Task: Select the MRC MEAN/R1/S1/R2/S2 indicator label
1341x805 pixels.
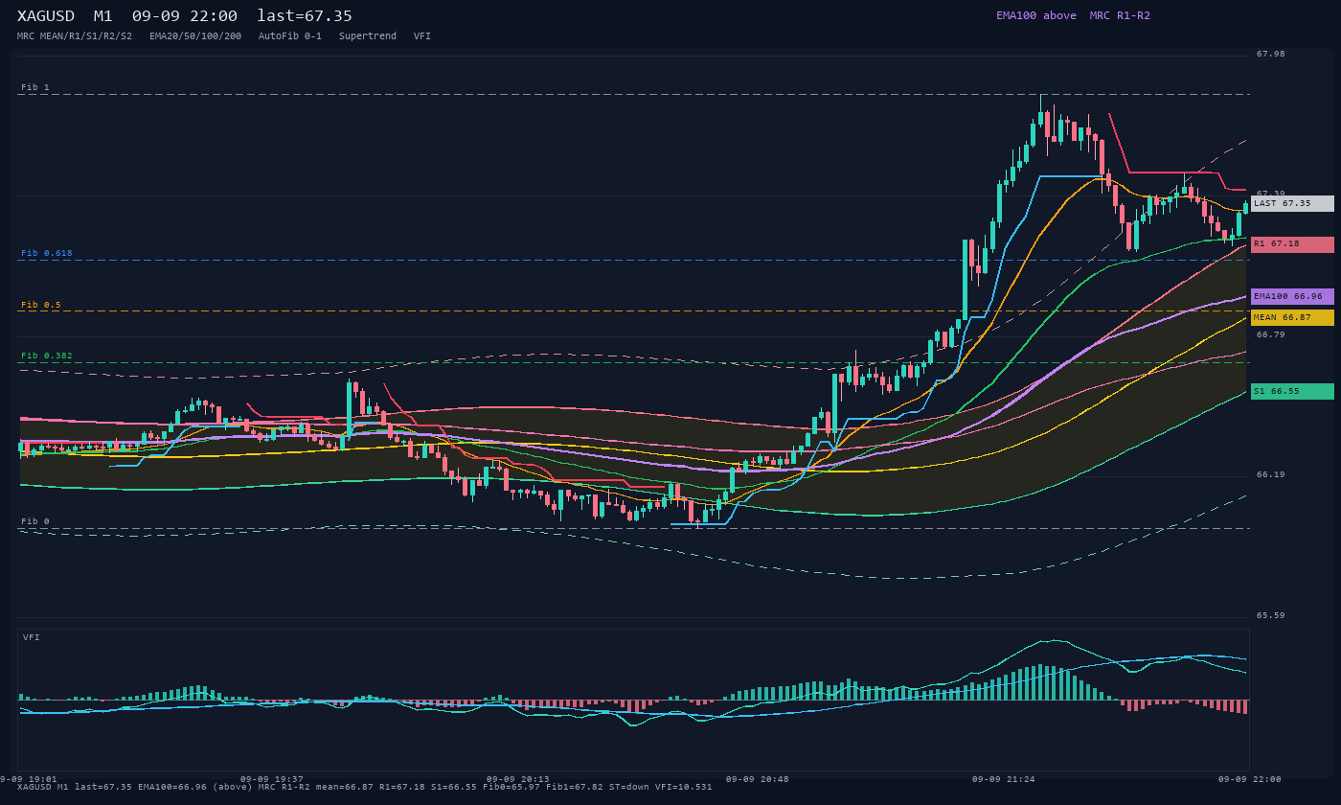Action: point(75,36)
